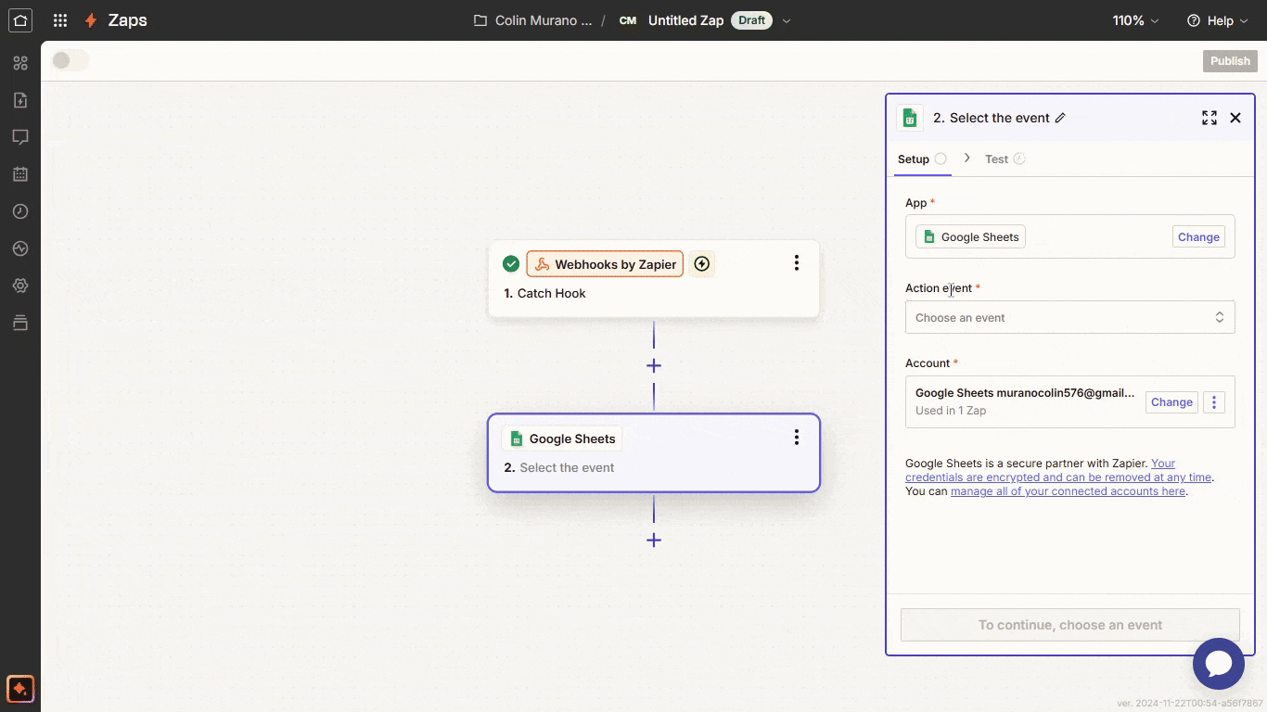Image resolution: width=1267 pixels, height=712 pixels.
Task: Click the green checkmark on Webhooks step
Action: point(510,264)
